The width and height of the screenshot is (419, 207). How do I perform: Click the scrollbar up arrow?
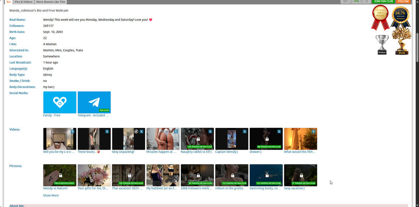tap(417, 2)
